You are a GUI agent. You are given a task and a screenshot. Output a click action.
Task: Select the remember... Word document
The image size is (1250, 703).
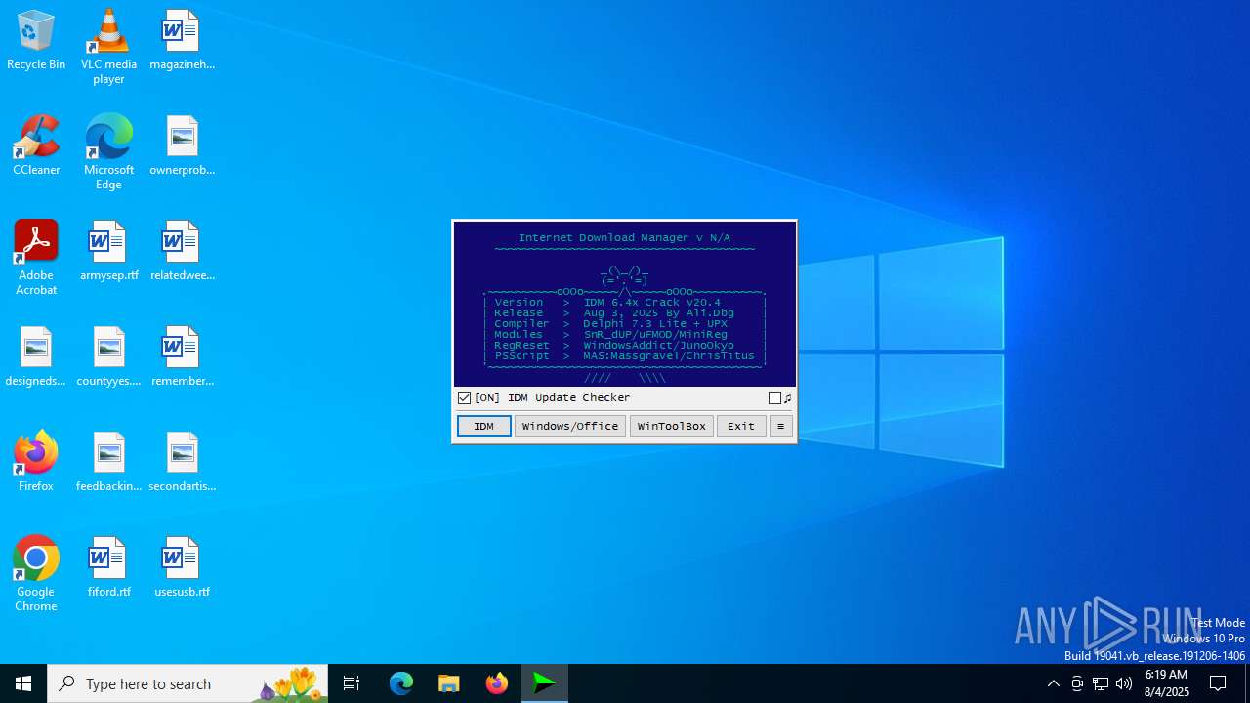pos(182,357)
